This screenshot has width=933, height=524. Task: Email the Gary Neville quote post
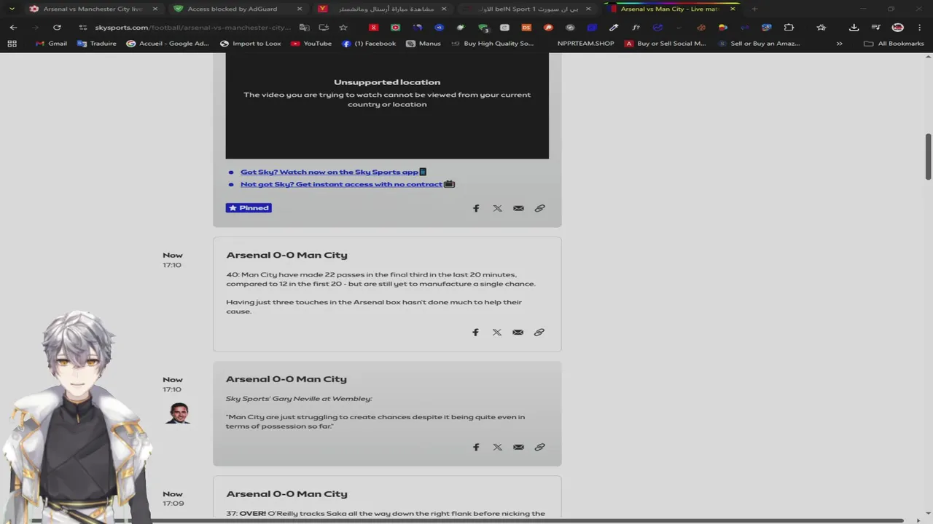coord(518,447)
